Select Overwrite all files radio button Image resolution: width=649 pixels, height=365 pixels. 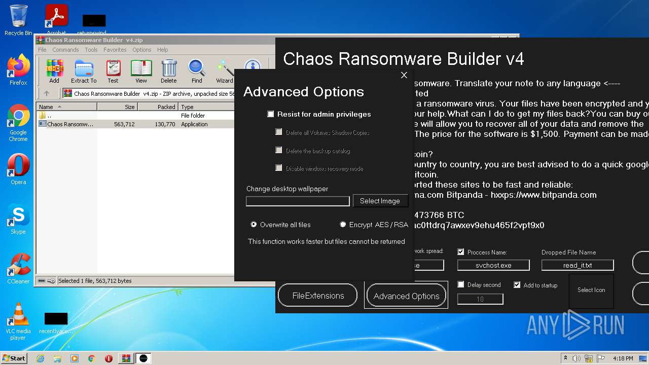pos(254,224)
